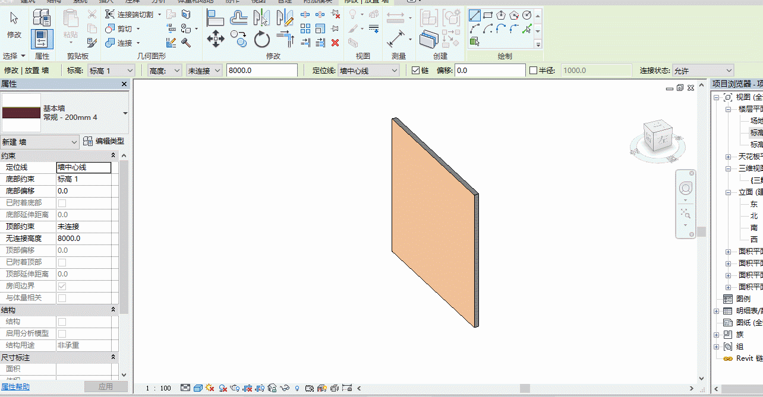Toggle the Room Bounding (房间边界) checkbox

point(62,286)
